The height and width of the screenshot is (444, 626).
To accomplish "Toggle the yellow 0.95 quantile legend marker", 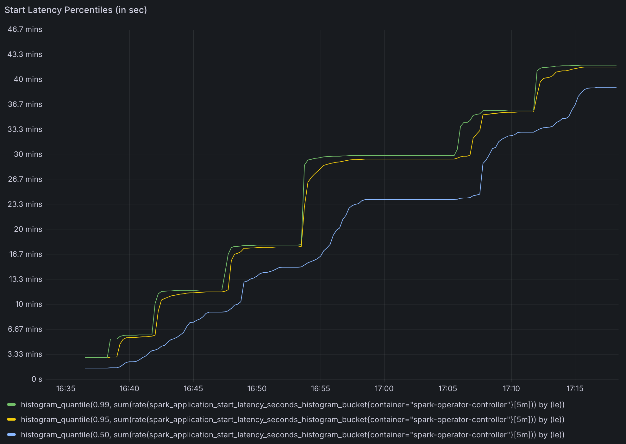I will tap(11, 420).
